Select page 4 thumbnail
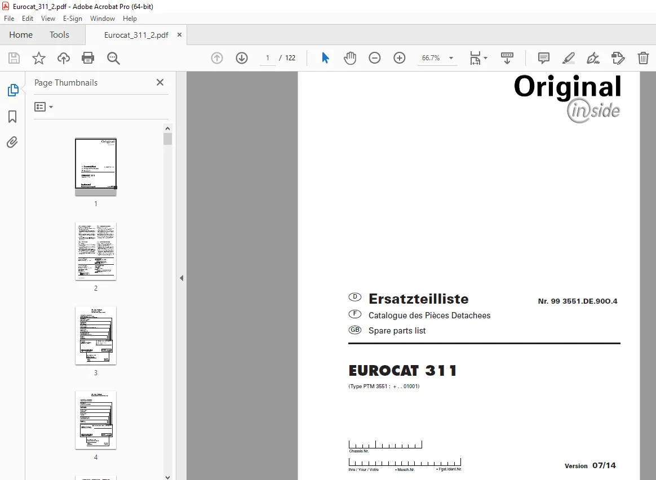 96,420
